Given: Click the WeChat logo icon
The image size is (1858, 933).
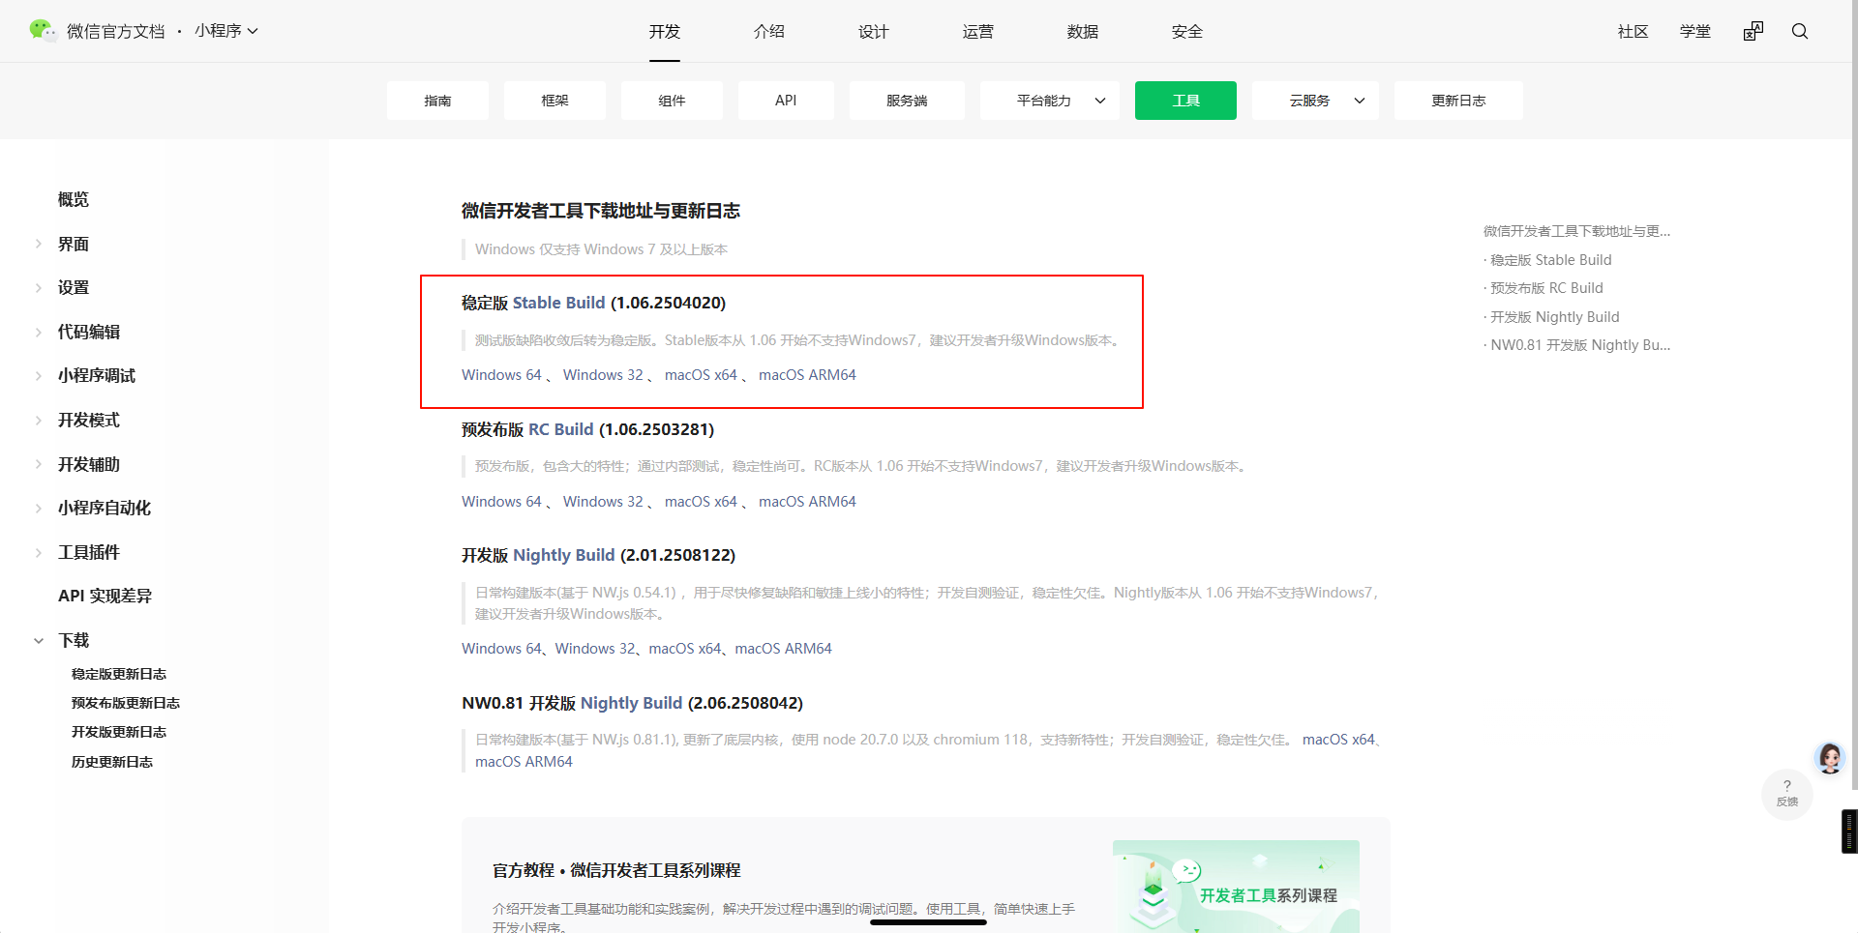Looking at the screenshot, I should pyautogui.click(x=43, y=31).
